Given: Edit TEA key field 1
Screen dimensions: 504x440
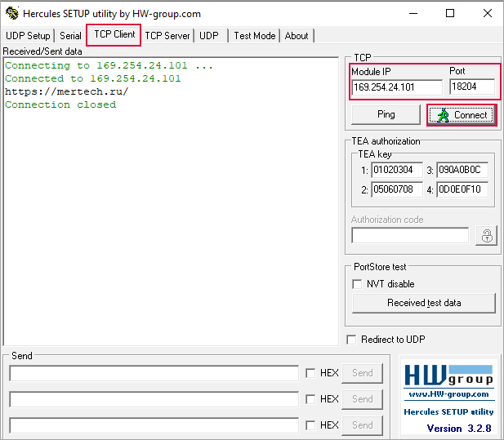Looking at the screenshot, I should (x=397, y=170).
